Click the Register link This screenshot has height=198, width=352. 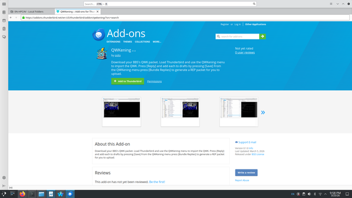(x=224, y=24)
